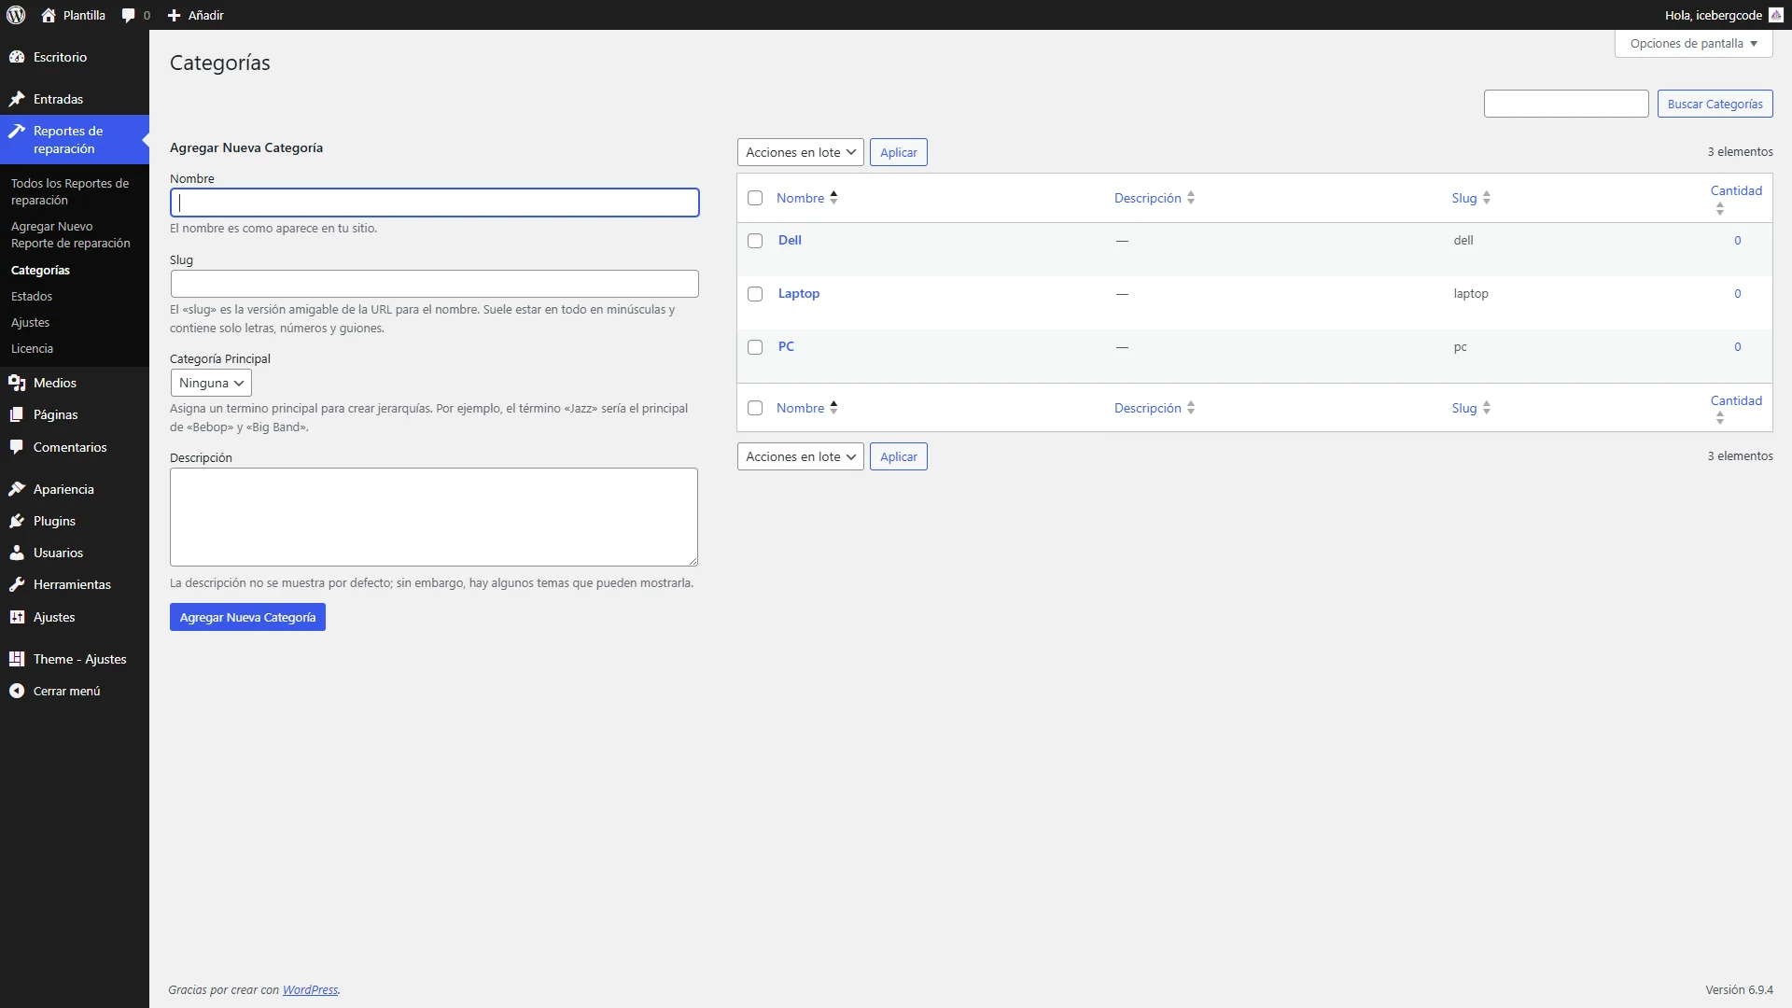The image size is (1792, 1008).
Task: Open the top Acciones en lote dropdown
Action: click(x=800, y=152)
